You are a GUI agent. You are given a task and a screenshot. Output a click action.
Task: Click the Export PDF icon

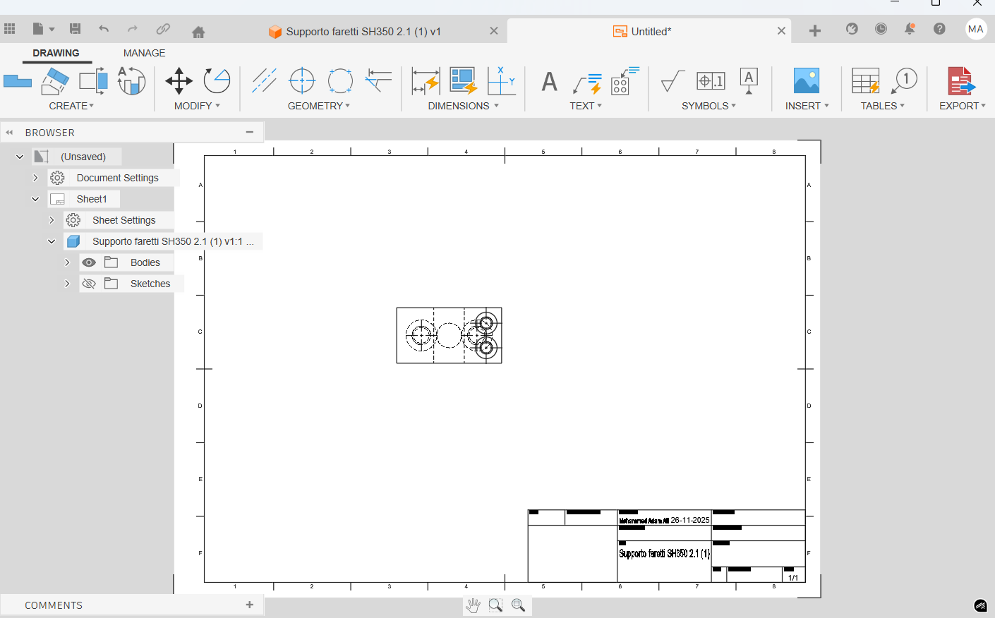coord(960,81)
